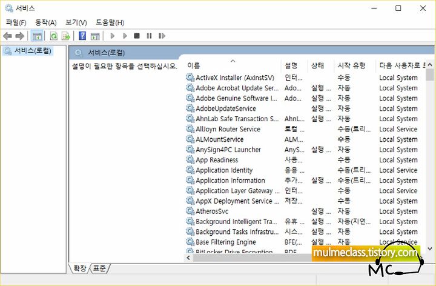This screenshot has height=286, width=436.
Task: Open the 도움말(H) menu
Action: pos(110,22)
